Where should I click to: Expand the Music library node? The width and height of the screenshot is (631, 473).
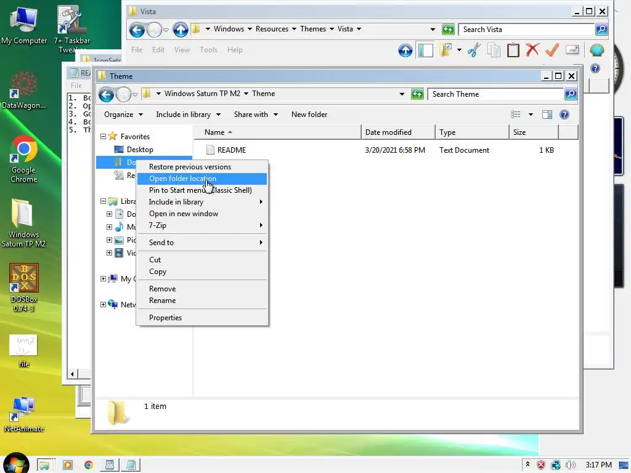point(109,227)
